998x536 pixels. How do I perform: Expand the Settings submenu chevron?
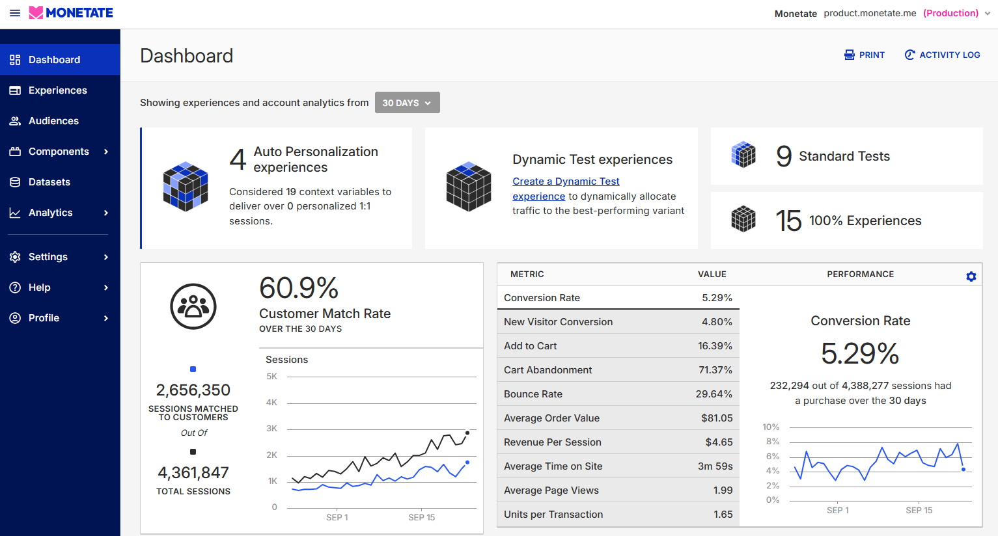tap(106, 257)
